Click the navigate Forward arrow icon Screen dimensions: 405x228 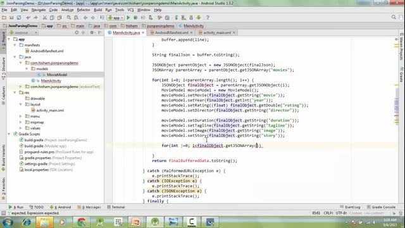(x=93, y=18)
